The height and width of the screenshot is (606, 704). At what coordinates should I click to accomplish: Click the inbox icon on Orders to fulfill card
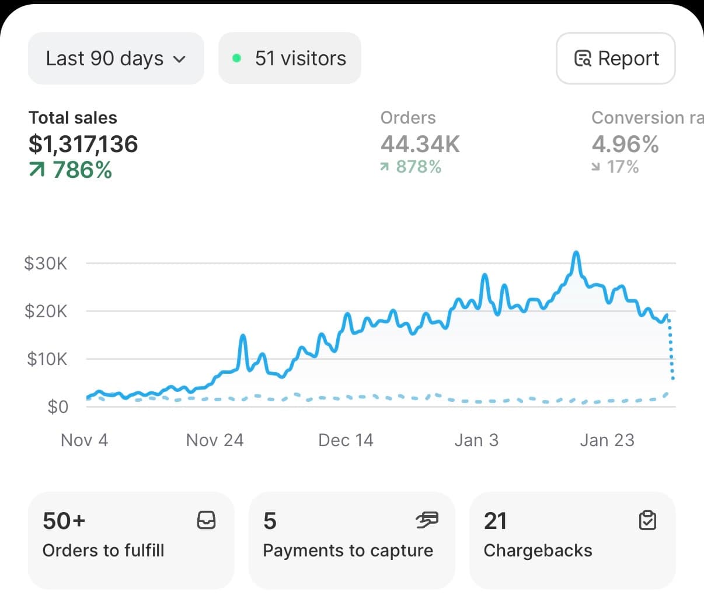pyautogui.click(x=207, y=520)
